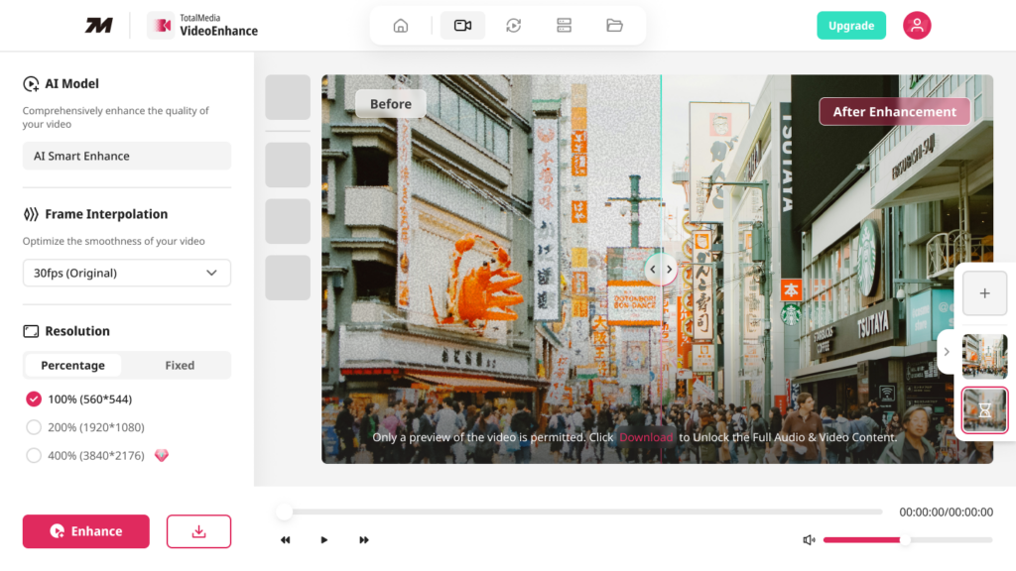Image resolution: width=1016 pixels, height=571 pixels.
Task: Click the volume slider handle
Action: click(x=905, y=540)
